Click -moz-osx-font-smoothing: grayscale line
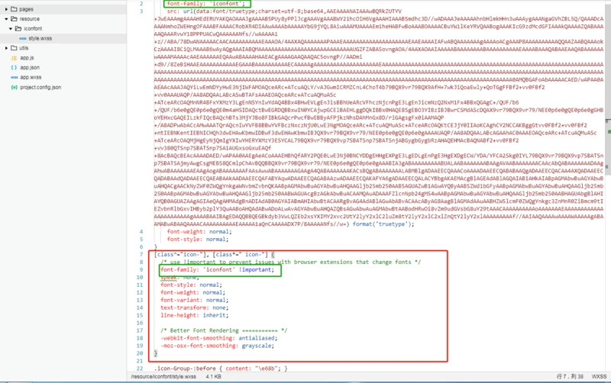This screenshot has width=611, height=383. (218, 346)
